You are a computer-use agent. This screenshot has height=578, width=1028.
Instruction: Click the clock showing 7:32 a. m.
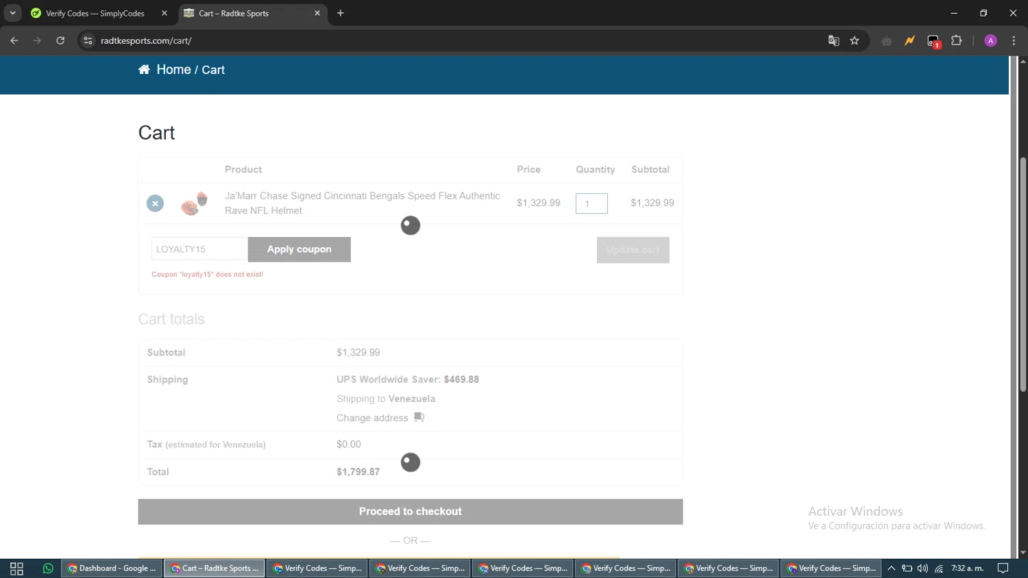tap(967, 568)
